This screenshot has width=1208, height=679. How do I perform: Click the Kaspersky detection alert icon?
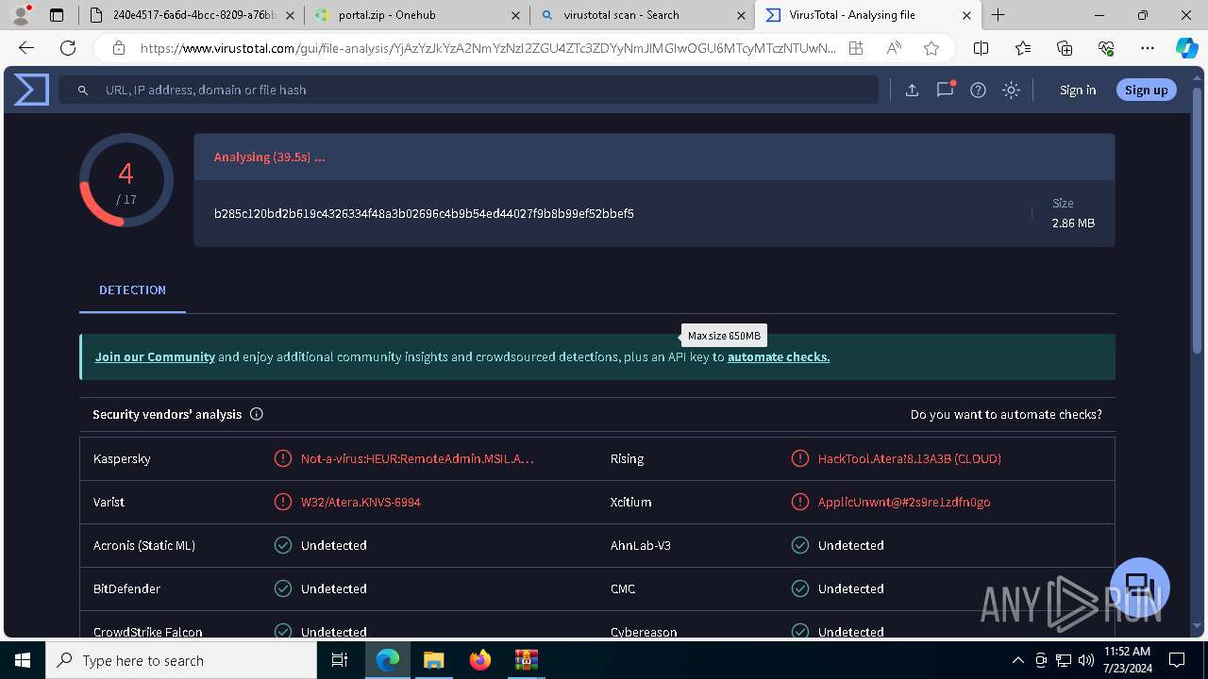point(282,458)
